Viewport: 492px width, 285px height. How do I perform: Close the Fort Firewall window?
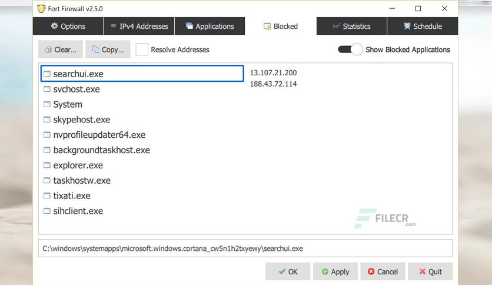pos(444,8)
